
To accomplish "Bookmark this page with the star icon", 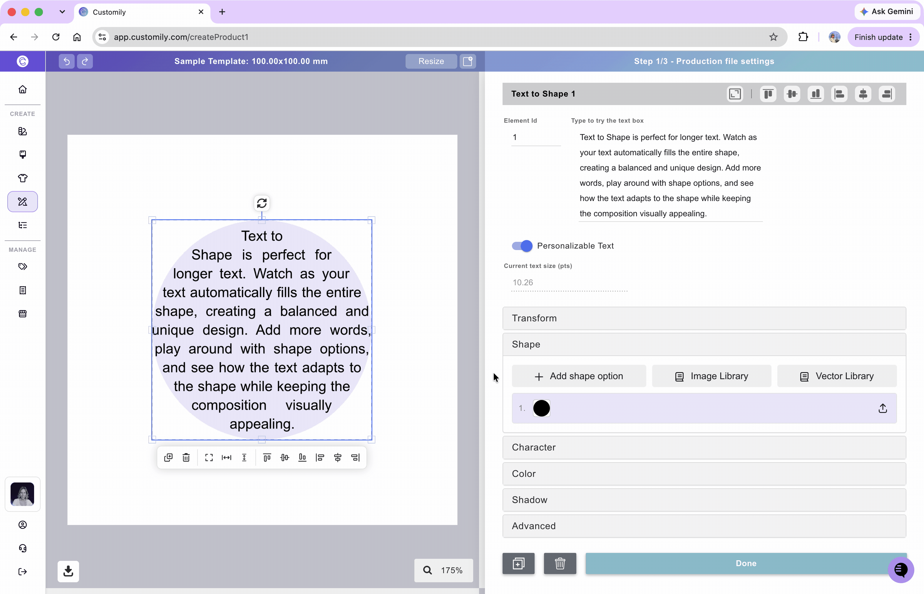I will 773,37.
